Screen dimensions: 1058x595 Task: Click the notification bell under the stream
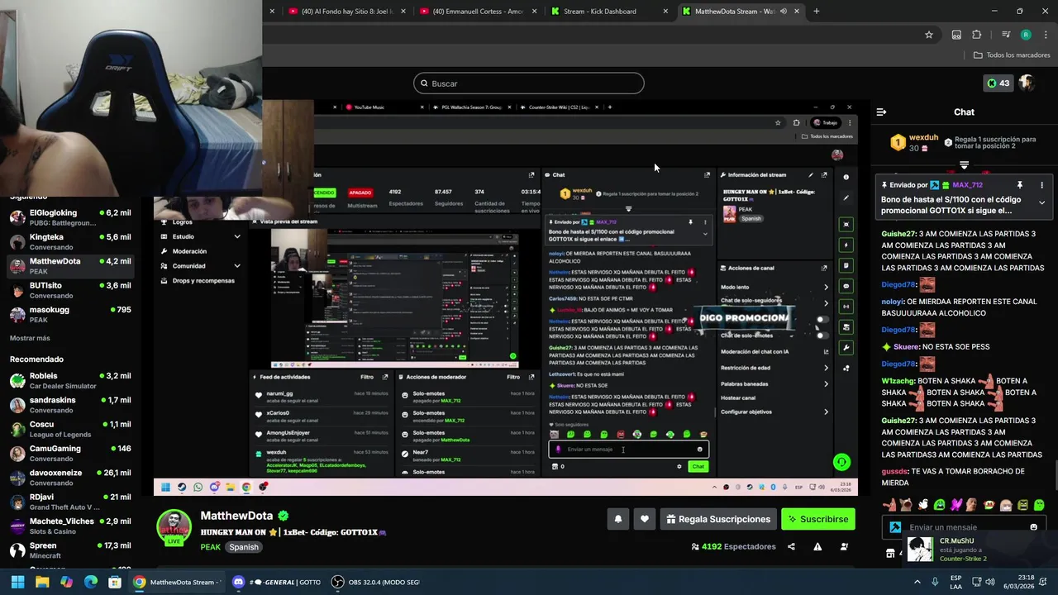pyautogui.click(x=617, y=519)
